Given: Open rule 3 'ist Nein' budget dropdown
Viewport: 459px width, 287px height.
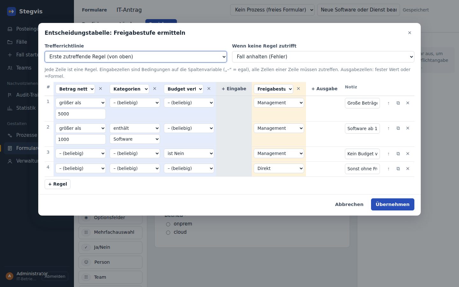Looking at the screenshot, I should click(x=189, y=153).
